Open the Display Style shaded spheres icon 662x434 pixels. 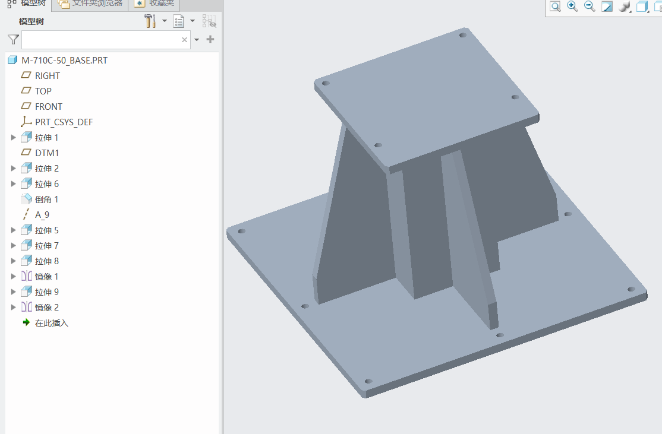(x=625, y=7)
